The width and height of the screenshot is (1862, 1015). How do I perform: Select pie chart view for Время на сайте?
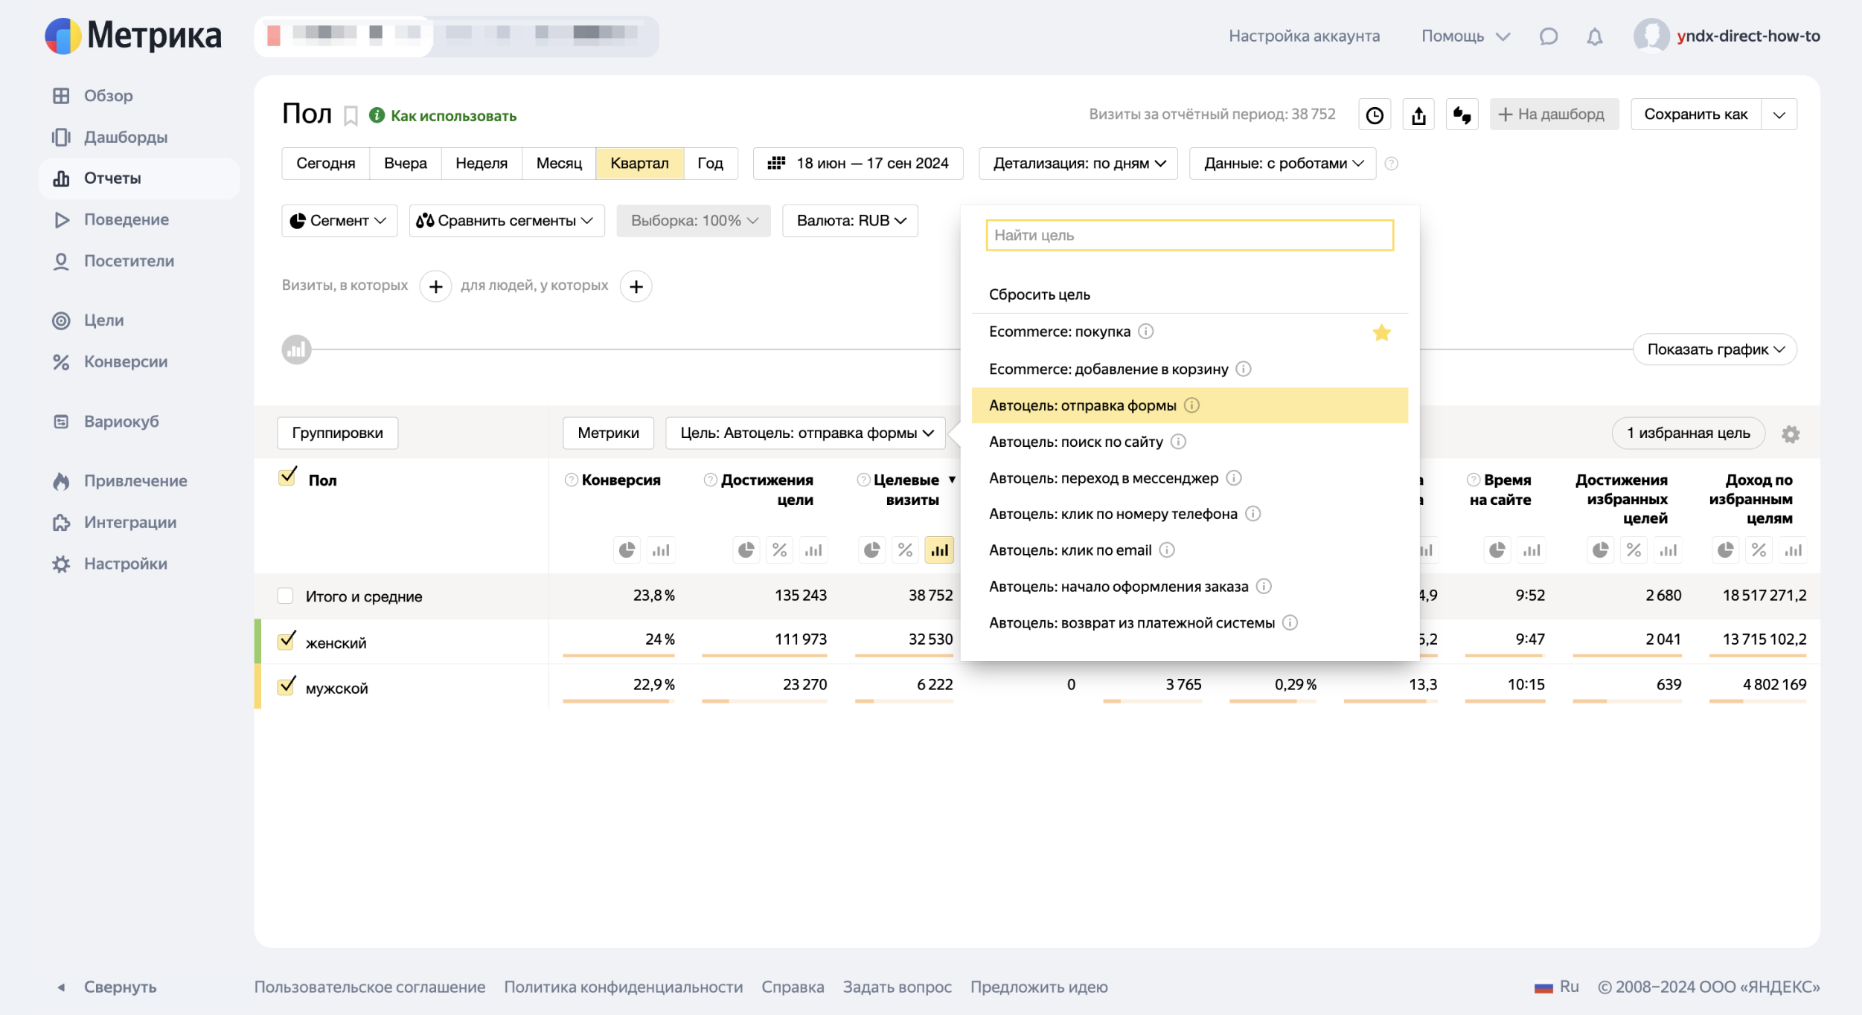(1497, 550)
